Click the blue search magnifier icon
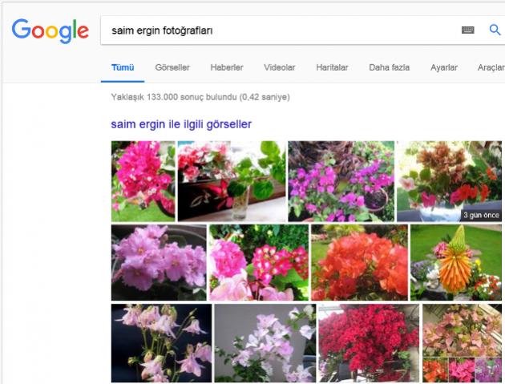505x384 pixels. (x=495, y=30)
